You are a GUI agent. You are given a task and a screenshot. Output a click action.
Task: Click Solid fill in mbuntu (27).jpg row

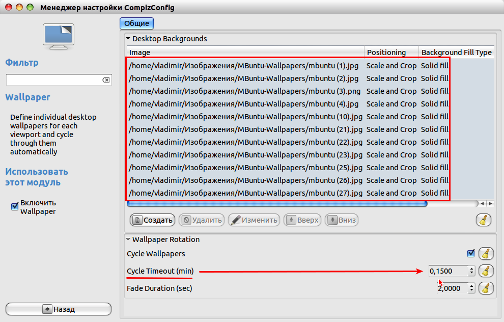point(435,193)
